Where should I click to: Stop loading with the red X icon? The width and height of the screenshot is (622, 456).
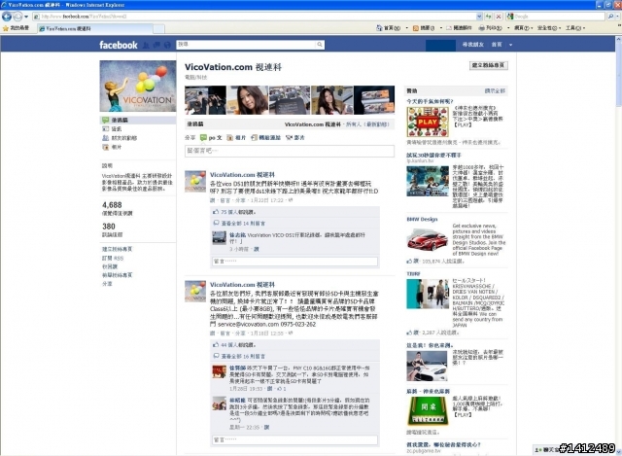click(499, 17)
